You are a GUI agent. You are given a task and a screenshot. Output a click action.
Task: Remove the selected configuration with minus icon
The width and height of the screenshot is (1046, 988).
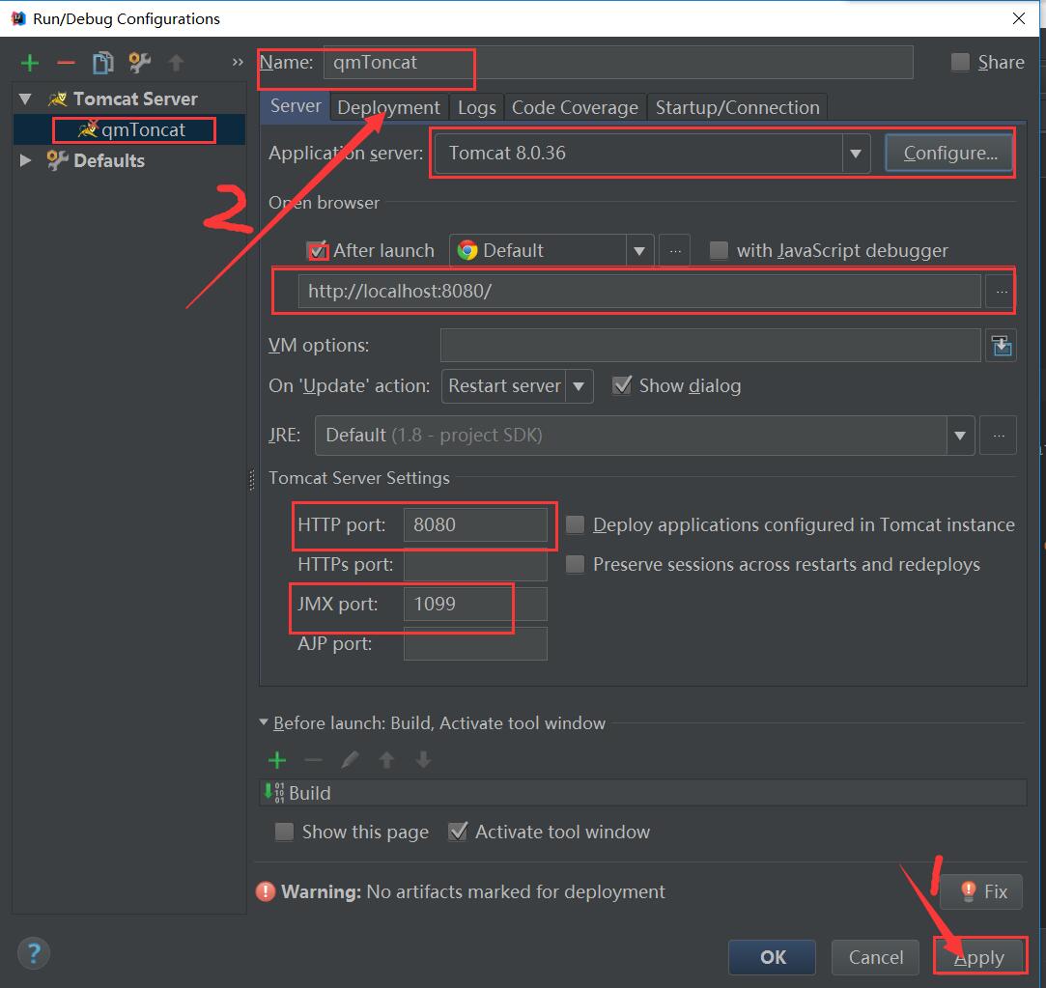(66, 63)
